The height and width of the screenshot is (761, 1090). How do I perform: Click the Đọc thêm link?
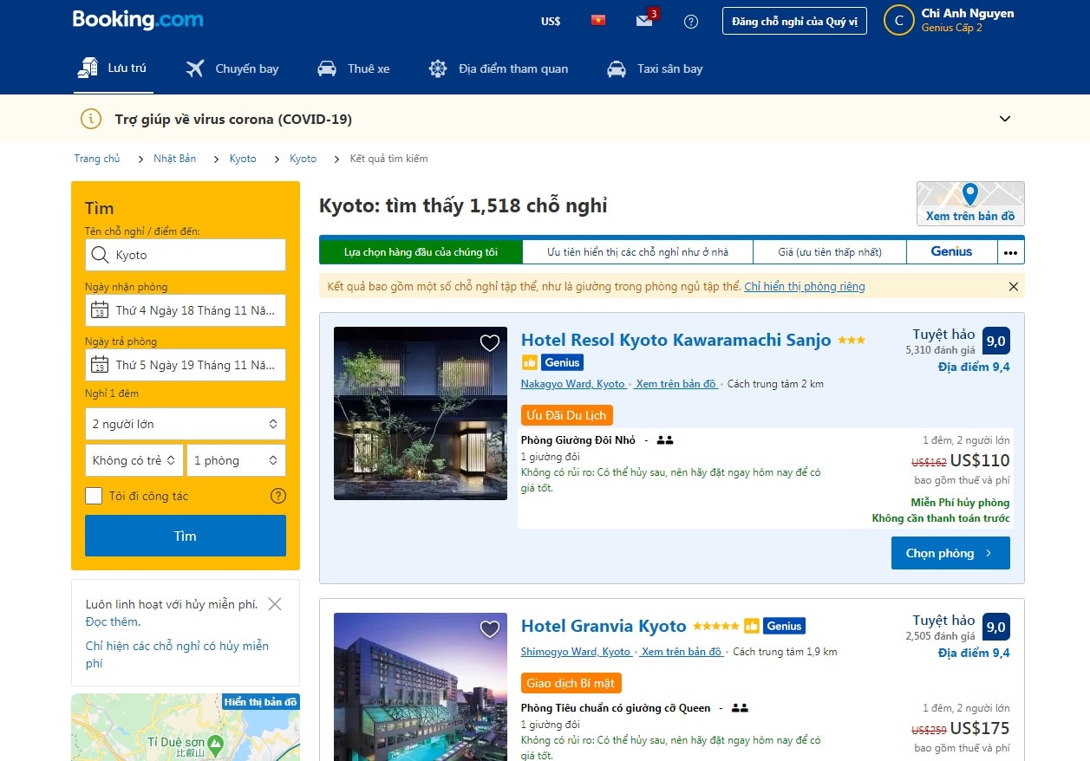(113, 621)
